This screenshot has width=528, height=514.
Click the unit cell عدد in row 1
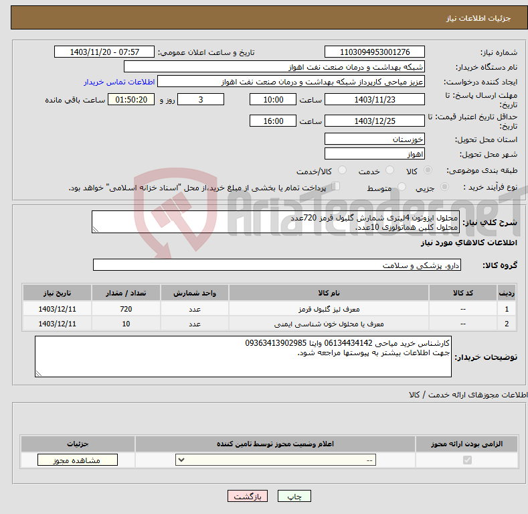195,309
